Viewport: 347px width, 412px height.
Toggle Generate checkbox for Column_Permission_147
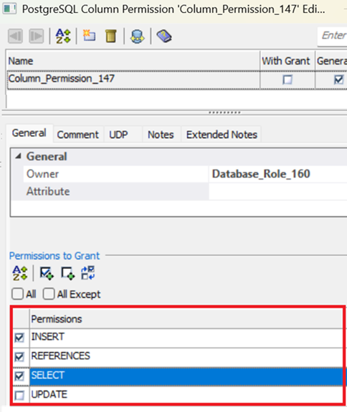pyautogui.click(x=338, y=79)
